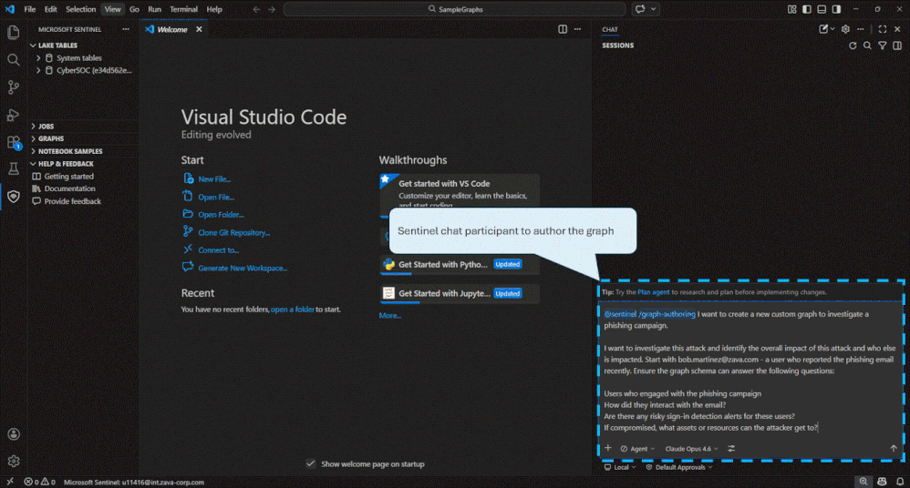Filter chat sessions
The width and height of the screenshot is (910, 488).
pos(882,46)
